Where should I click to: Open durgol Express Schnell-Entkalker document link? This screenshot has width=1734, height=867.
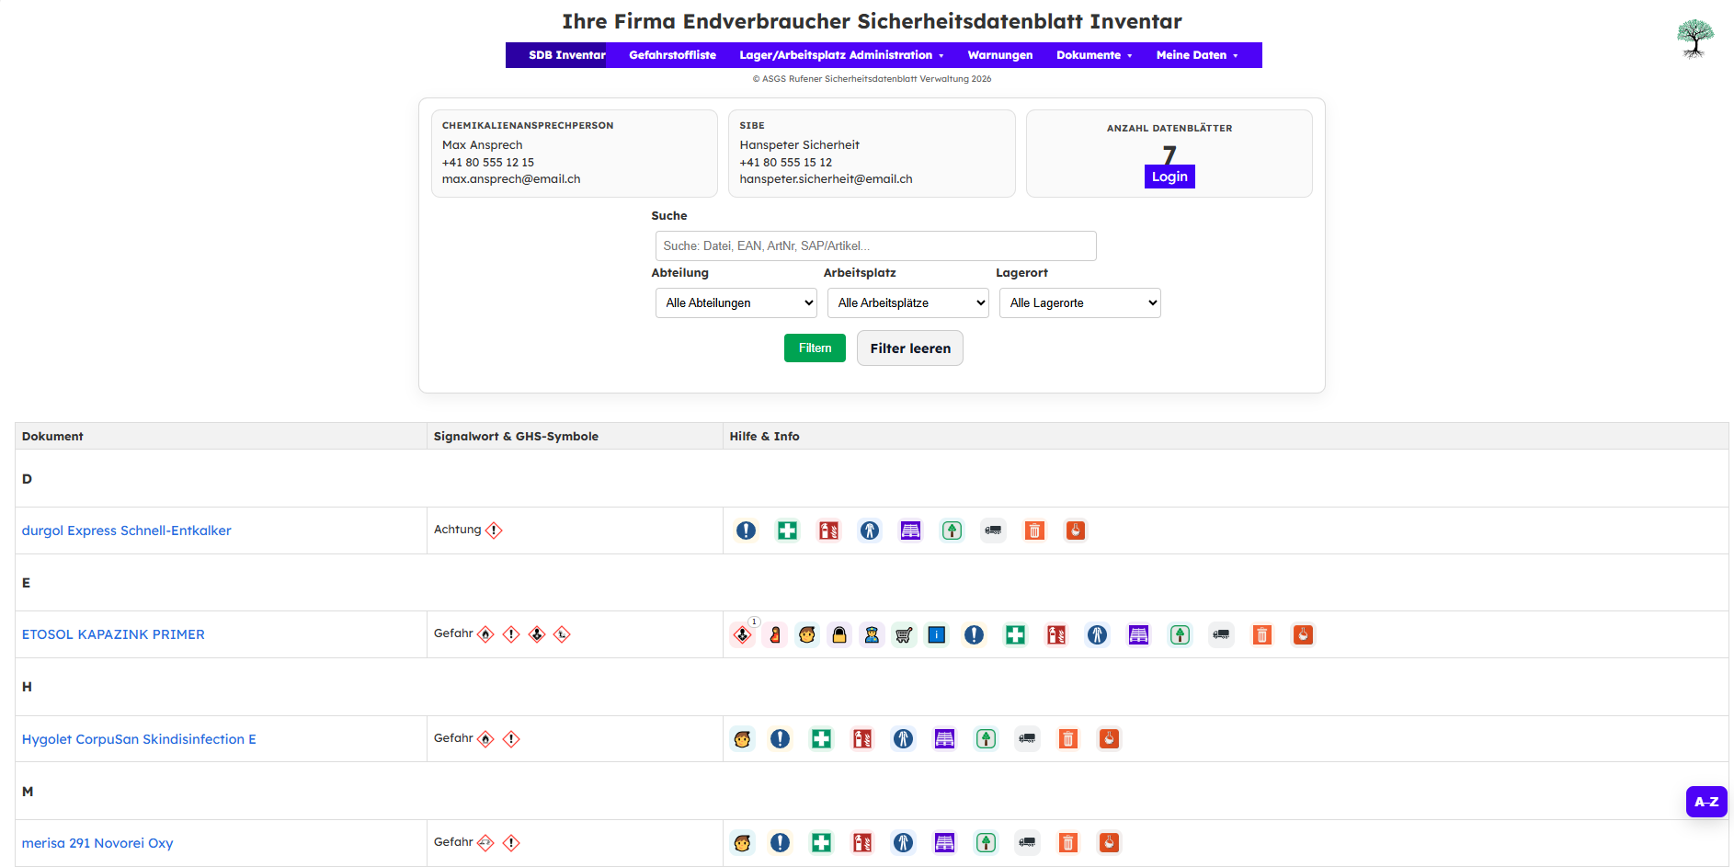(127, 530)
